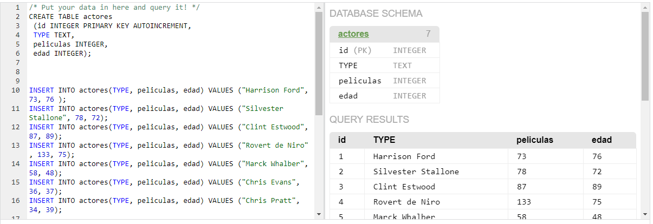Click the 'id (PK)' schema row

click(x=355, y=50)
